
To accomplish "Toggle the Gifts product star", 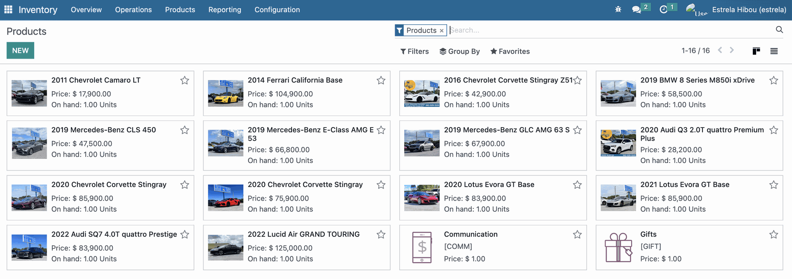I will (x=774, y=234).
